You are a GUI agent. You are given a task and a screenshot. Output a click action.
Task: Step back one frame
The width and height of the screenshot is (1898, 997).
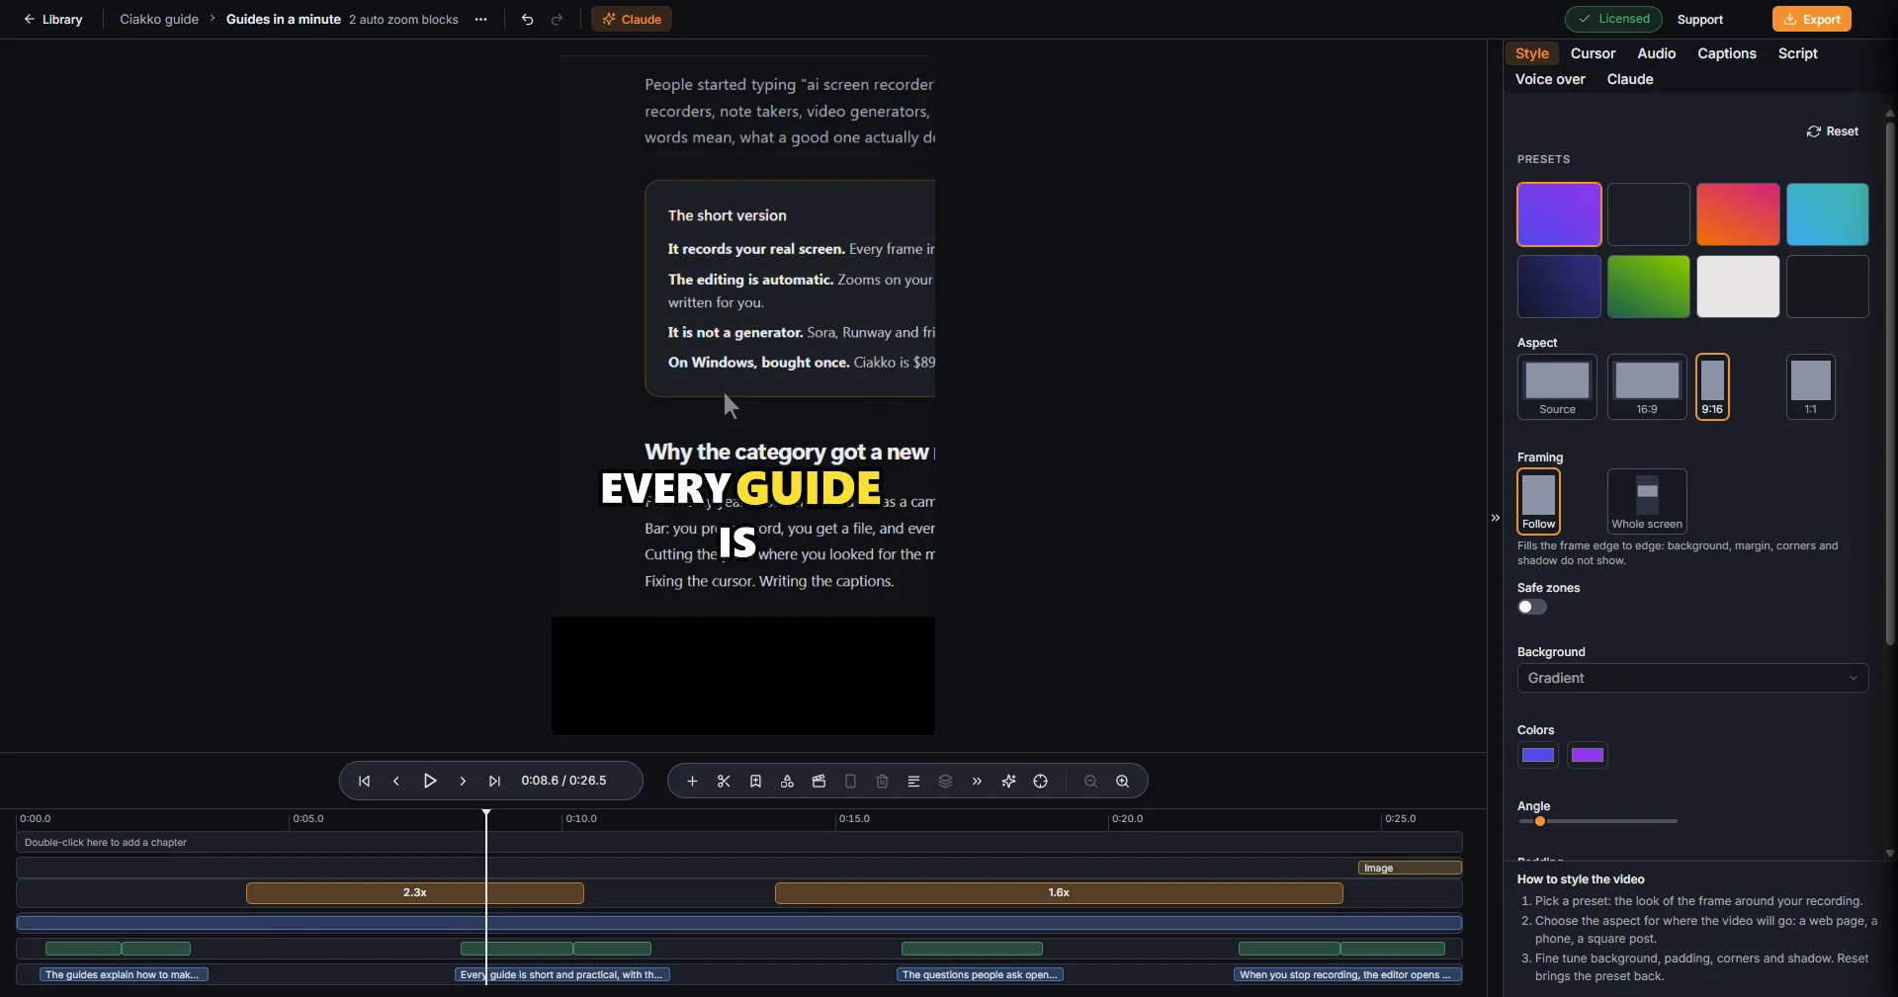[x=396, y=781]
